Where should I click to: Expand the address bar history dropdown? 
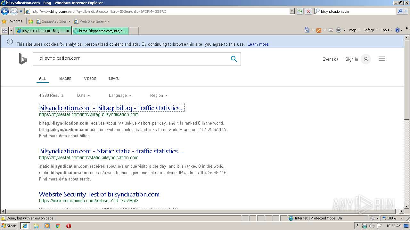click(292, 11)
